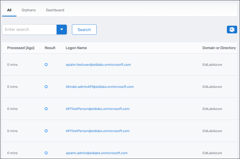Open the apialm.admin@eidlabs.onmicrosoft.com logon link
Image resolution: width=240 pixels, height=159 pixels.
click(97, 153)
